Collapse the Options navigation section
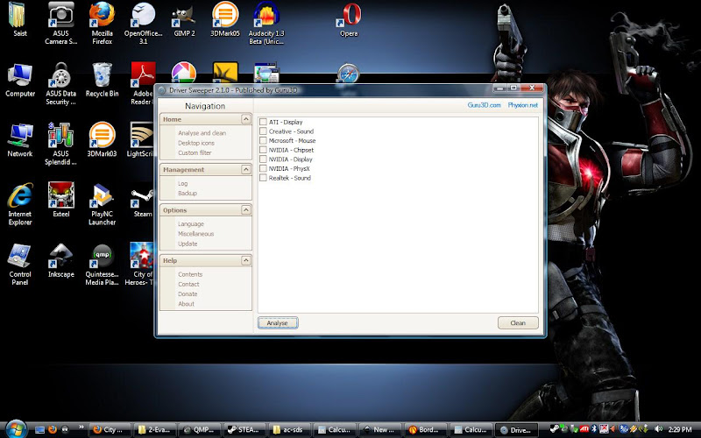This screenshot has height=438, width=701. [x=246, y=210]
